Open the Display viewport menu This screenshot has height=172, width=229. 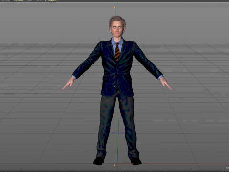point(6,0)
